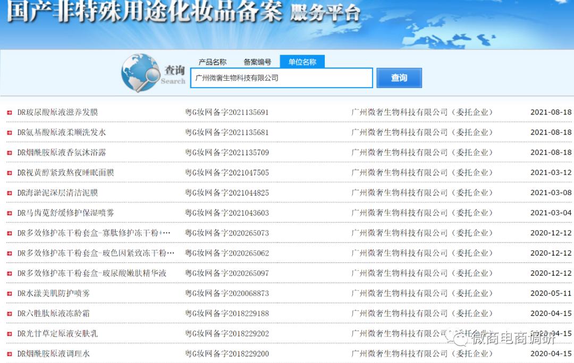This screenshot has width=574, height=363.
Task: Click record number 粤G妆网备字2021135709
Action: click(227, 153)
